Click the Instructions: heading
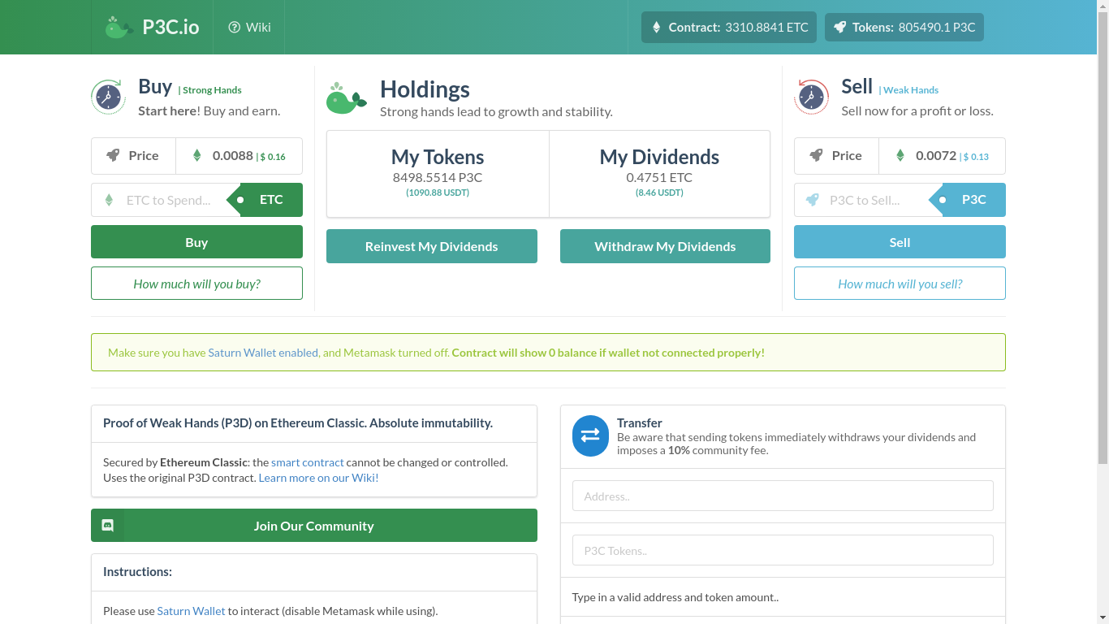 tap(137, 572)
